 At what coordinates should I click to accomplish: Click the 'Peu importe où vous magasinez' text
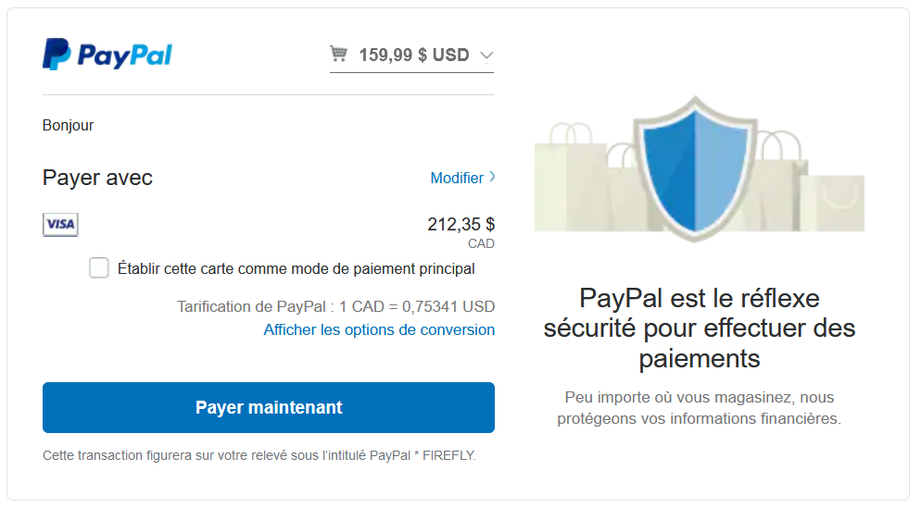pyautogui.click(x=700, y=408)
